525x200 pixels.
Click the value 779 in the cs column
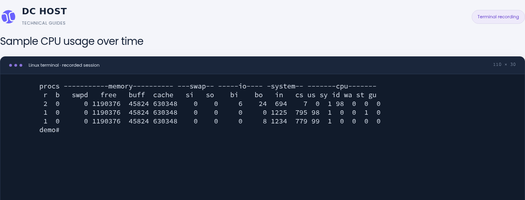point(301,121)
